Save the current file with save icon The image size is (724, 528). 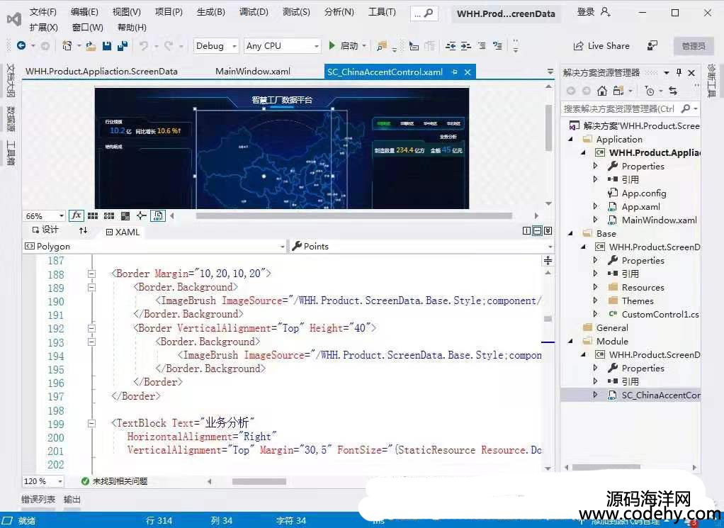click(107, 46)
